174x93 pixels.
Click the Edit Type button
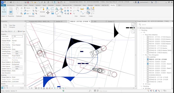21,31
